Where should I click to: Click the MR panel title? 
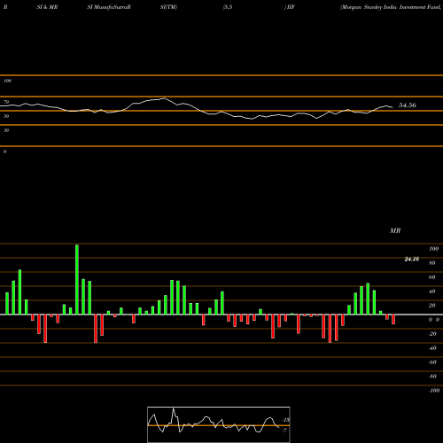(395, 230)
